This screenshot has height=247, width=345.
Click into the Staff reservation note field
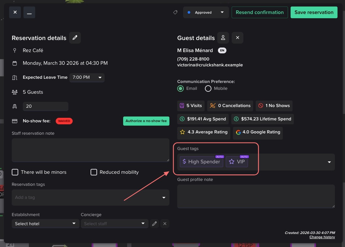pyautogui.click(x=90, y=150)
